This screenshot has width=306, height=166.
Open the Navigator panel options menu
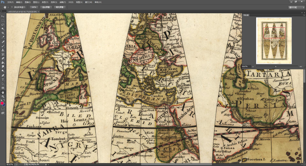coord(304,15)
